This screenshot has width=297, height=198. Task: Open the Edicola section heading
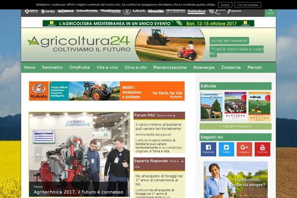(x=236, y=86)
